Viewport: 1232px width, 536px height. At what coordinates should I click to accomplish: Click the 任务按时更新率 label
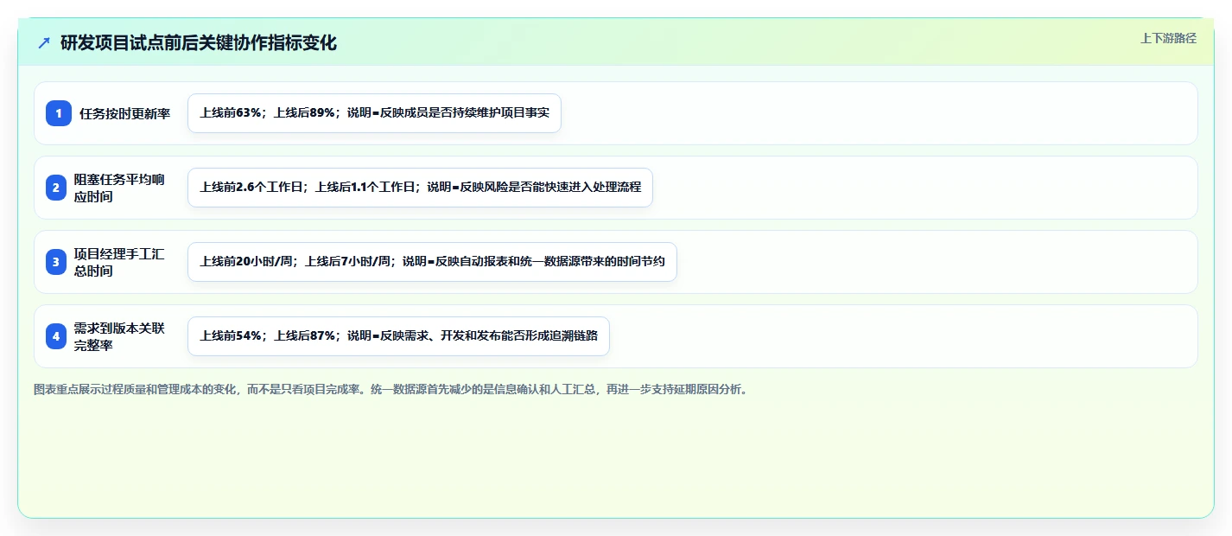125,113
